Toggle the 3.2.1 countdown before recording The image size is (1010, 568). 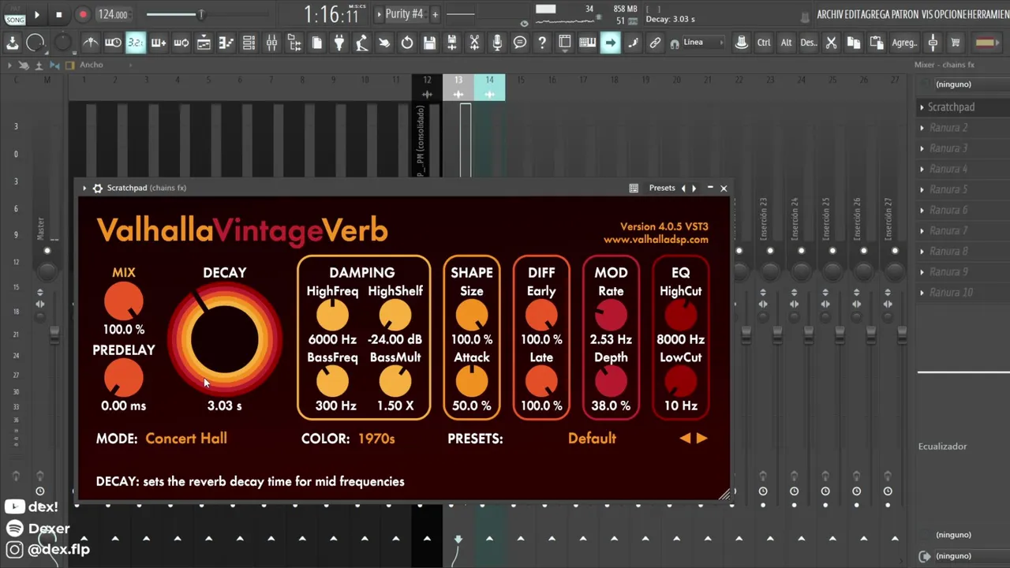pos(136,43)
